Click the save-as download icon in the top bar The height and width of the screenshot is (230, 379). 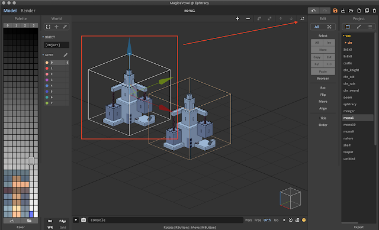click(x=343, y=11)
